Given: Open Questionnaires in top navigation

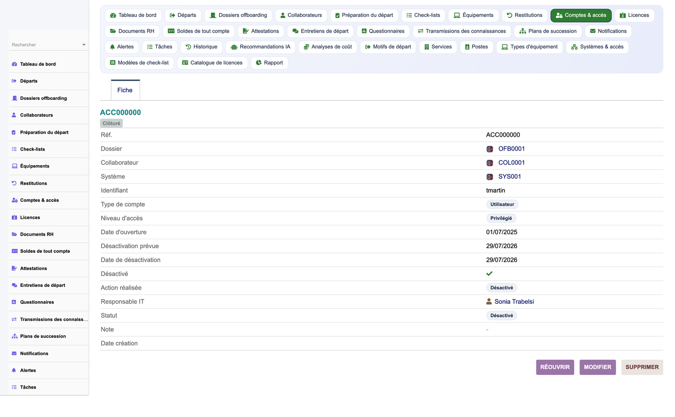Looking at the screenshot, I should pos(383,31).
